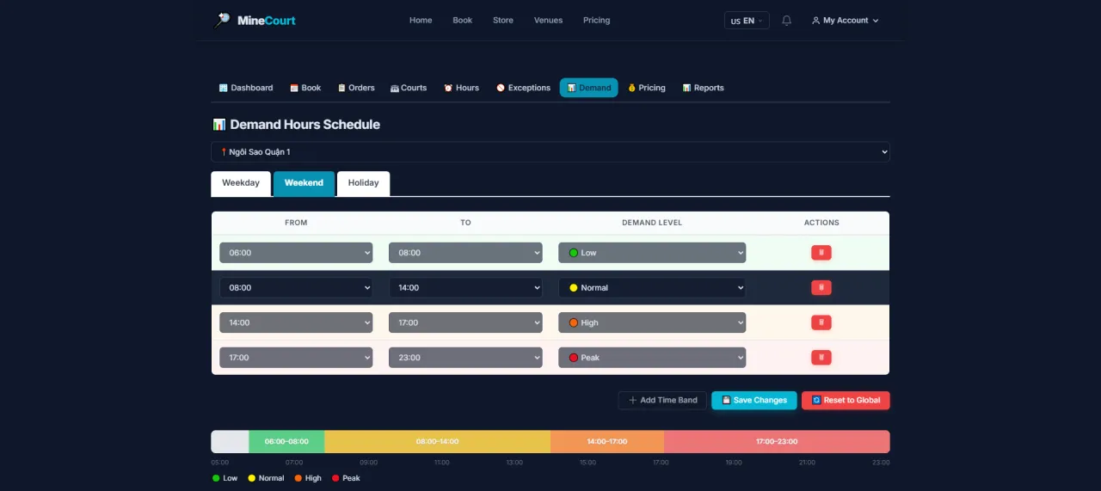Change the High demand level dropdown
The image size is (1101, 491).
pos(652,322)
